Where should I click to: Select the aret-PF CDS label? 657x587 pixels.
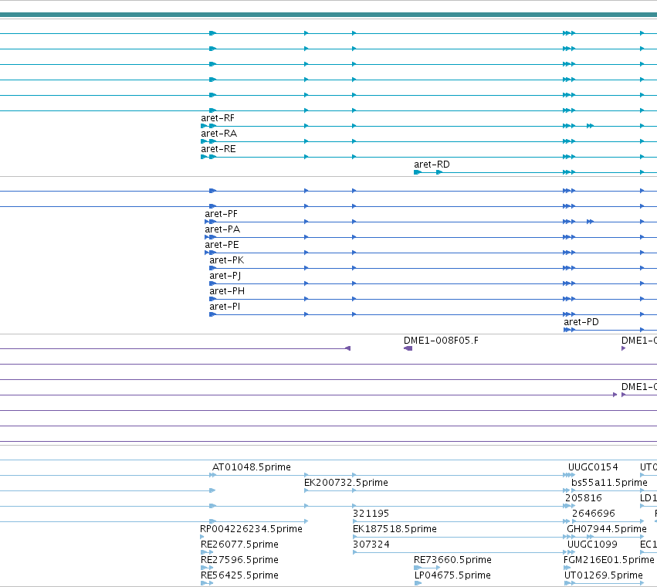click(222, 214)
